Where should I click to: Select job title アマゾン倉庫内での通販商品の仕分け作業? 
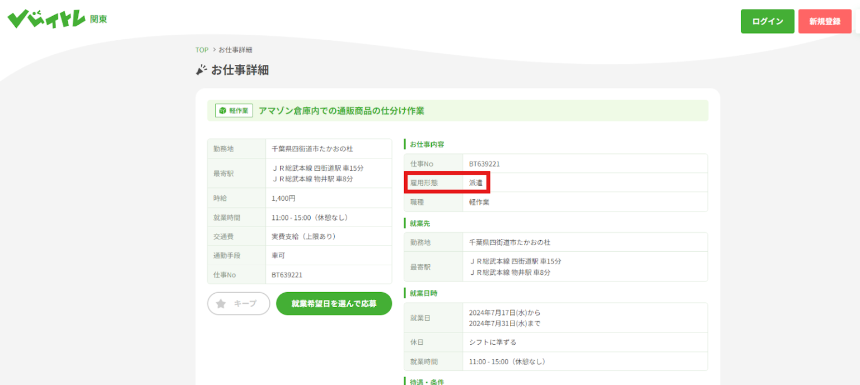pyautogui.click(x=342, y=111)
